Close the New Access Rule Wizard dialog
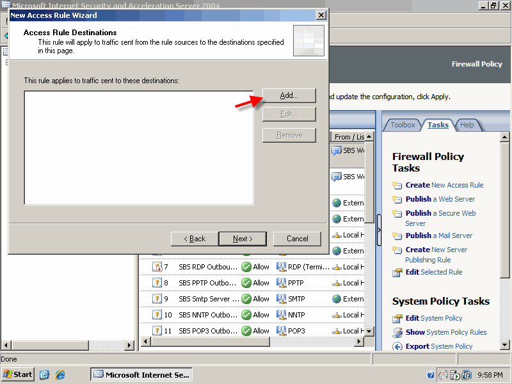This screenshot has height=384, width=512. [321, 15]
